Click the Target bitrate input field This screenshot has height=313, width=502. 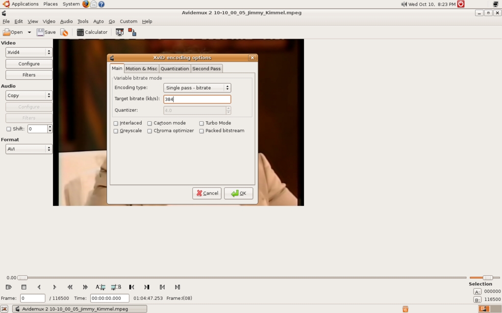(x=197, y=99)
